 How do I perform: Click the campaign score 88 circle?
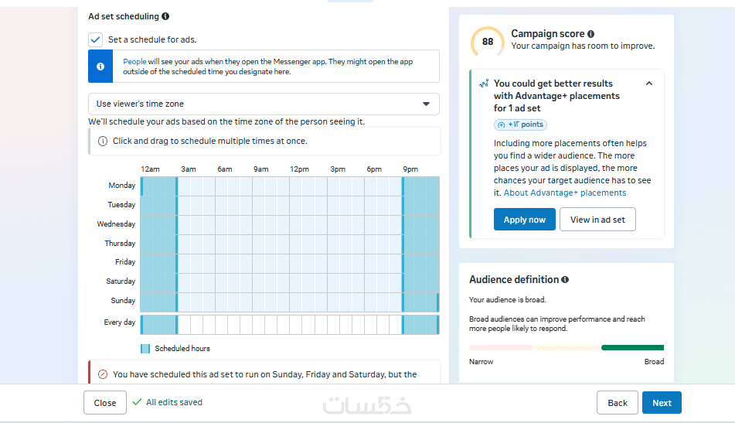488,42
